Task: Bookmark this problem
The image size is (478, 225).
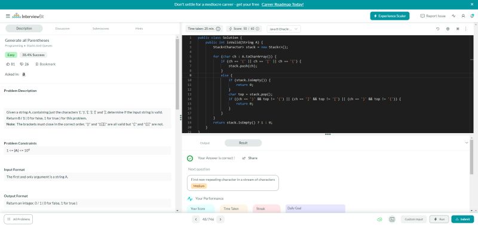Action: tap(45, 64)
